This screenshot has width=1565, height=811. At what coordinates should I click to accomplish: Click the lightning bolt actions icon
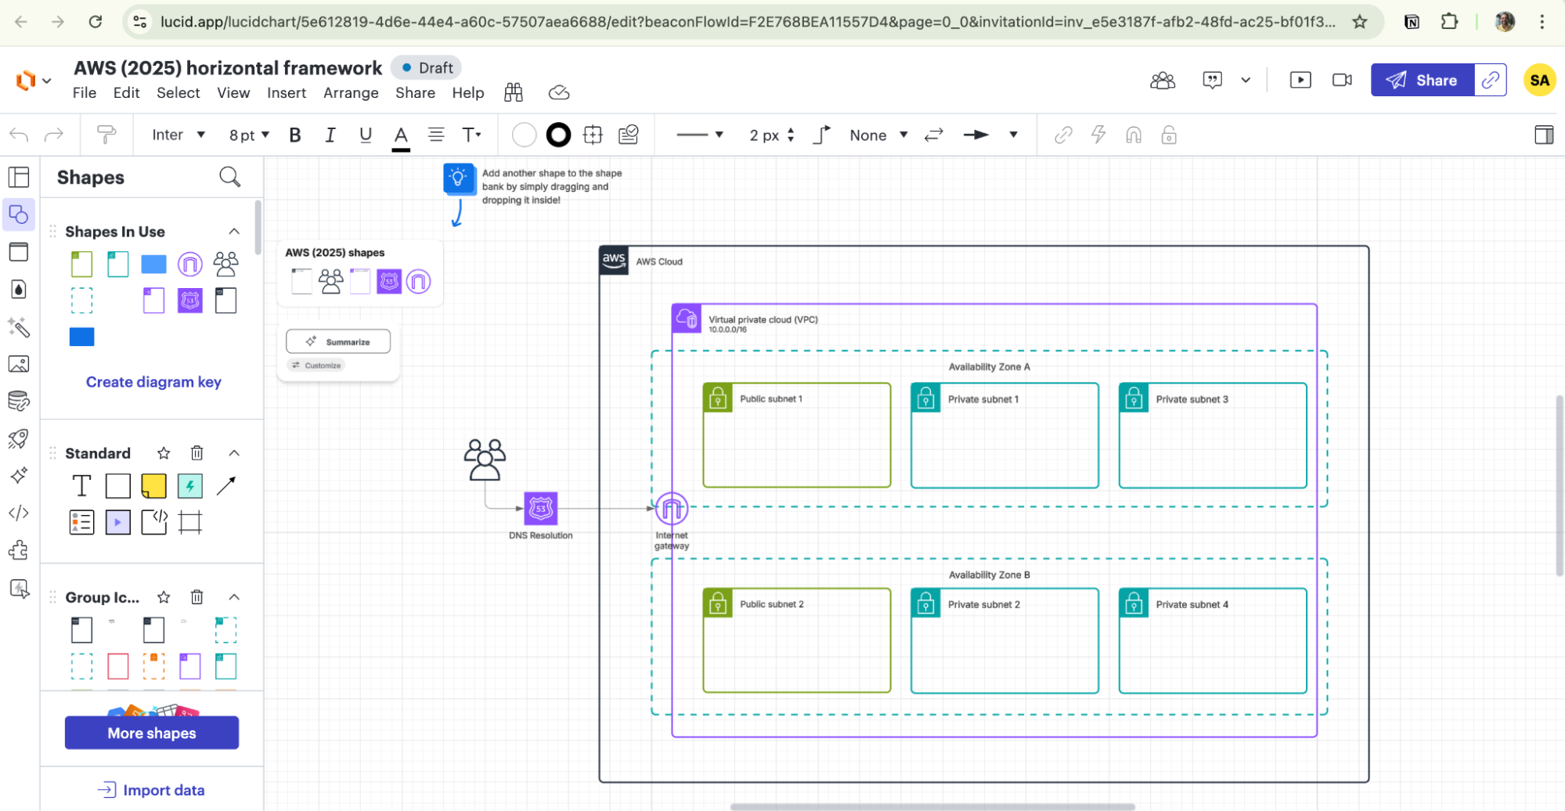pyautogui.click(x=1098, y=135)
